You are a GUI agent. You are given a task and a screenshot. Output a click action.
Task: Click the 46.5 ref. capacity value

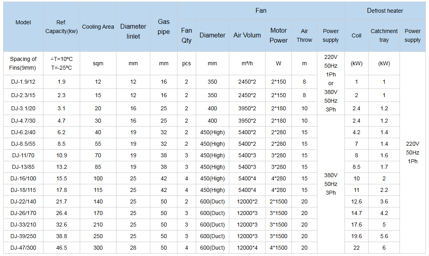[61, 248]
